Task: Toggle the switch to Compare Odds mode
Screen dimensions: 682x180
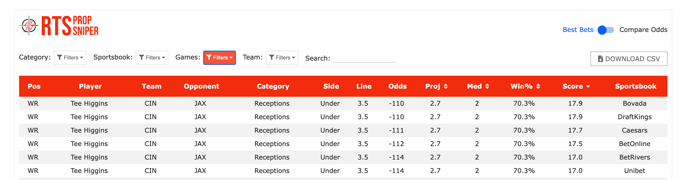Action: (607, 30)
